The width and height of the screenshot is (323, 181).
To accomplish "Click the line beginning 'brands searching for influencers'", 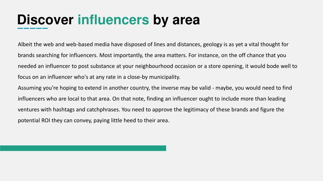I will (152, 55).
